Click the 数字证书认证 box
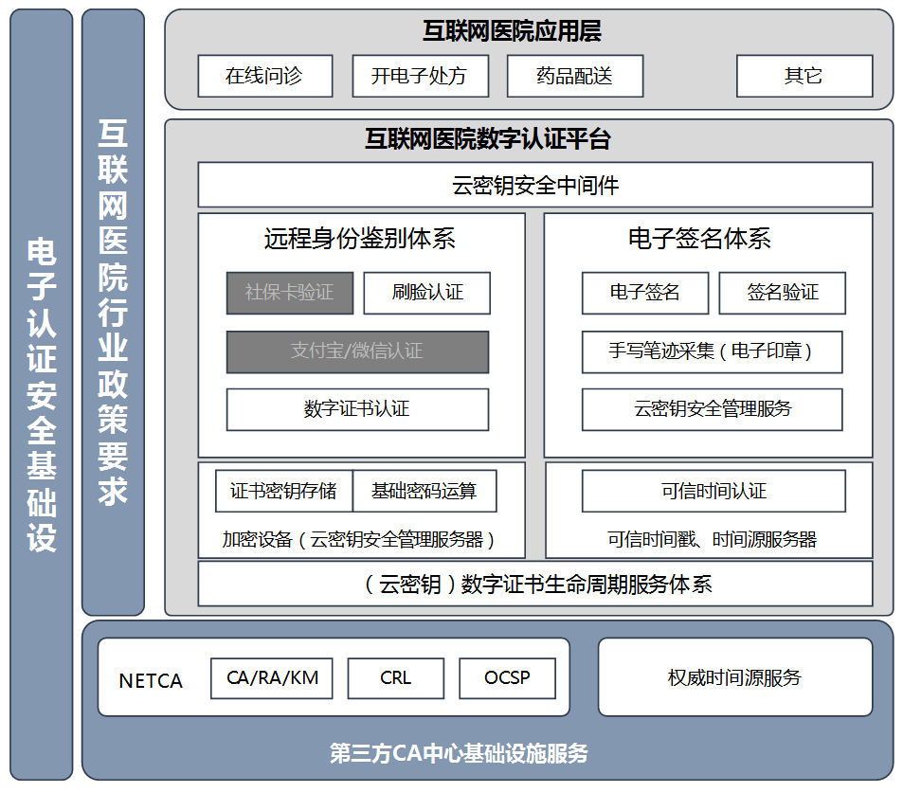The width and height of the screenshot is (903, 792). [357, 409]
